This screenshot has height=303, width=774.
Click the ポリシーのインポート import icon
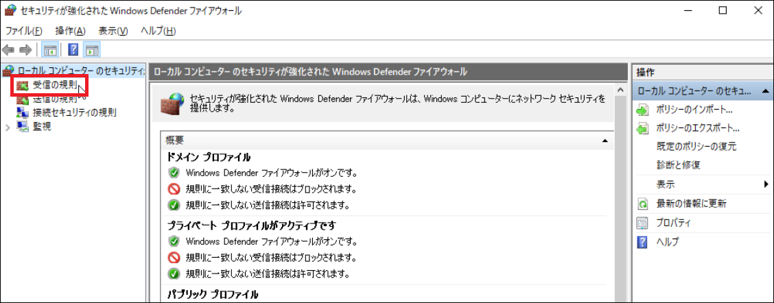[x=643, y=110]
